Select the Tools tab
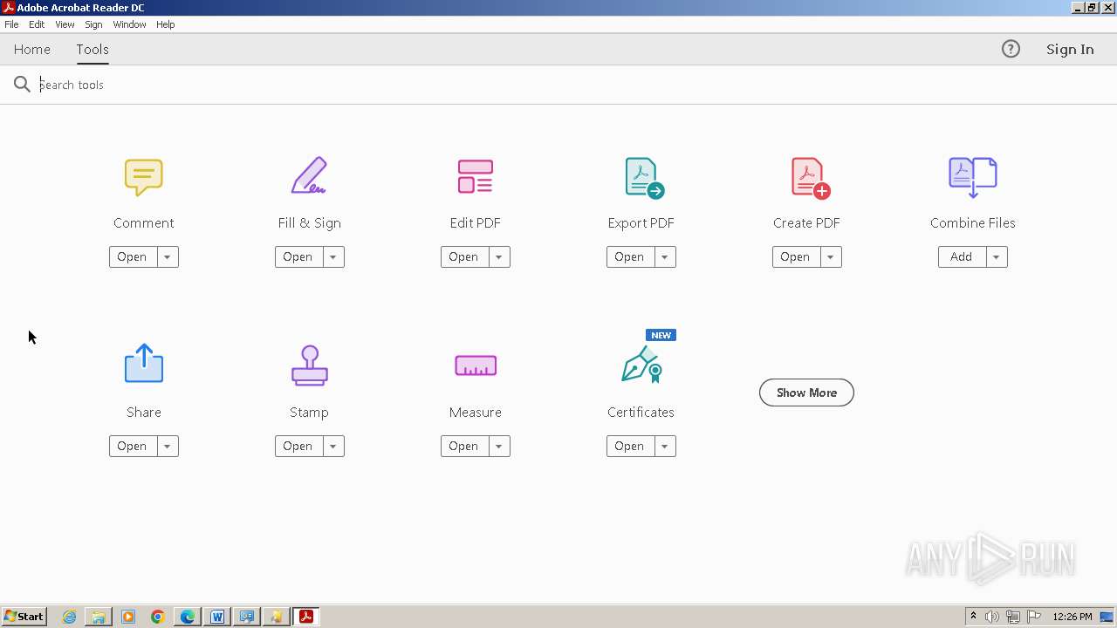1117x628 pixels. (93, 49)
